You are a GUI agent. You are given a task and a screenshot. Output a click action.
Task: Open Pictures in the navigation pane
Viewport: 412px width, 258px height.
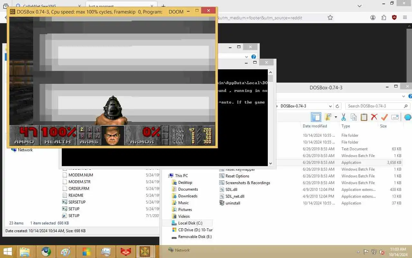tap(185, 210)
